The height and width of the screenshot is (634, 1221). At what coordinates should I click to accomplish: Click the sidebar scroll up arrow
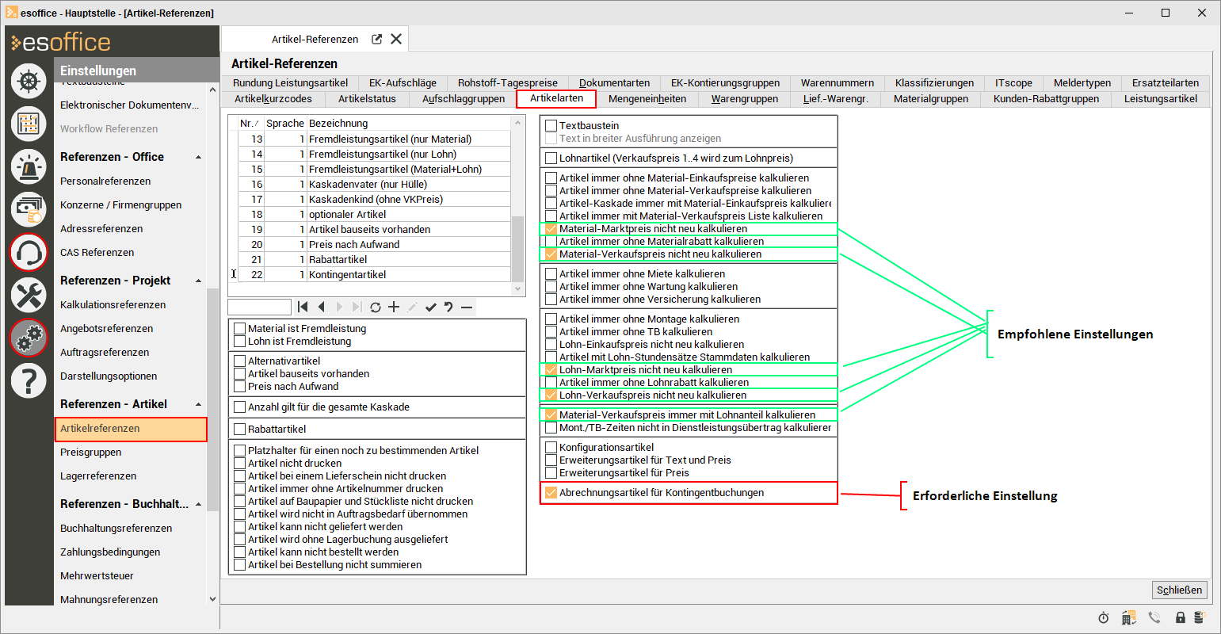[x=212, y=89]
